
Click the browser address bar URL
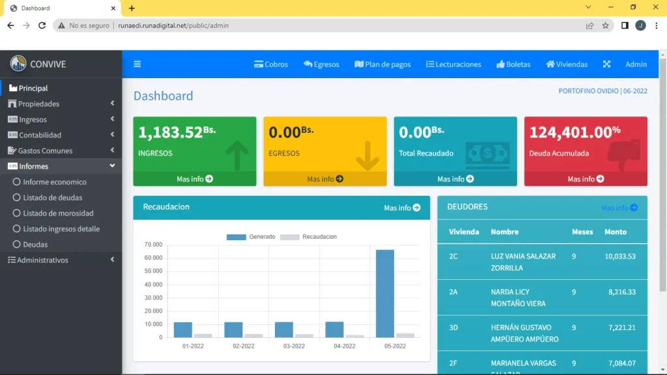(x=173, y=25)
